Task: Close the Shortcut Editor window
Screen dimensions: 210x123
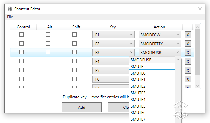Action: (x=200, y=9)
